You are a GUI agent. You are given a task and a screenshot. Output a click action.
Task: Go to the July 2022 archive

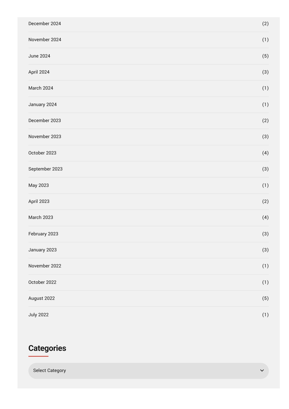(x=38, y=315)
